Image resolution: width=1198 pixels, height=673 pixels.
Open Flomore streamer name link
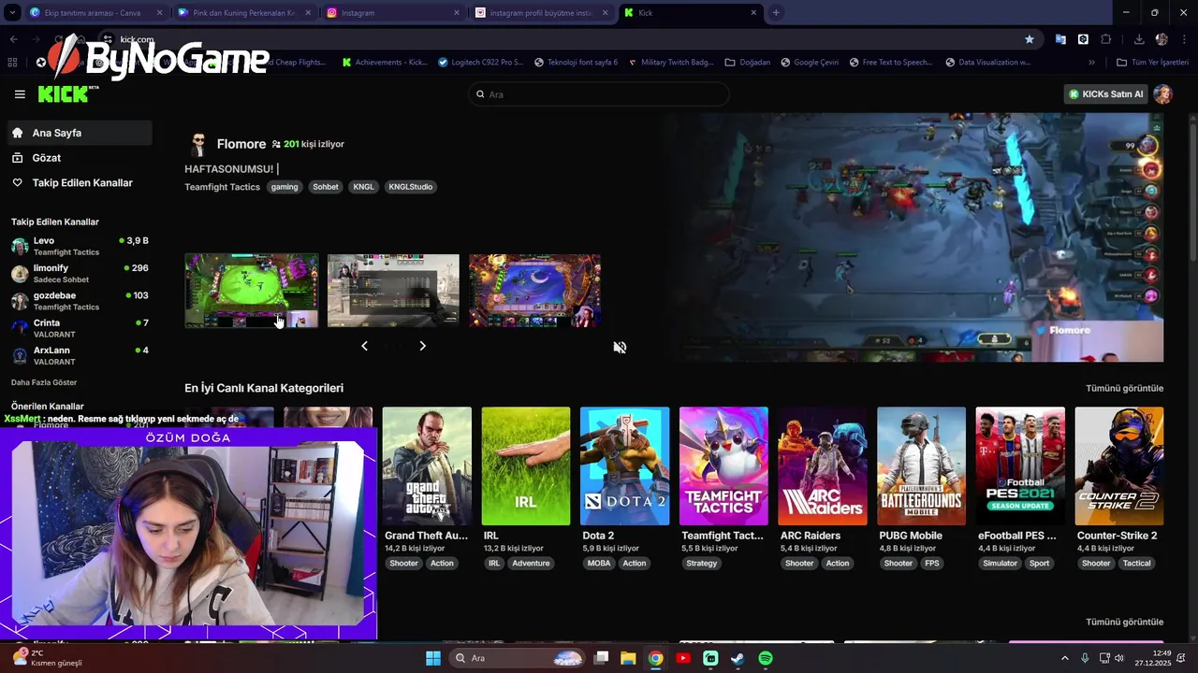coord(241,144)
